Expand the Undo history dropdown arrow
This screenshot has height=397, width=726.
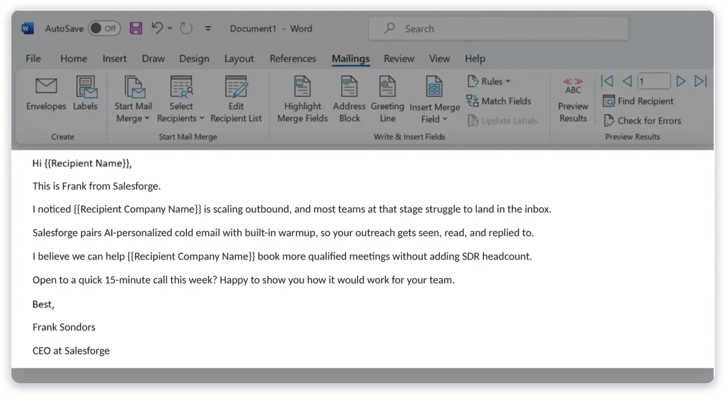[170, 28]
